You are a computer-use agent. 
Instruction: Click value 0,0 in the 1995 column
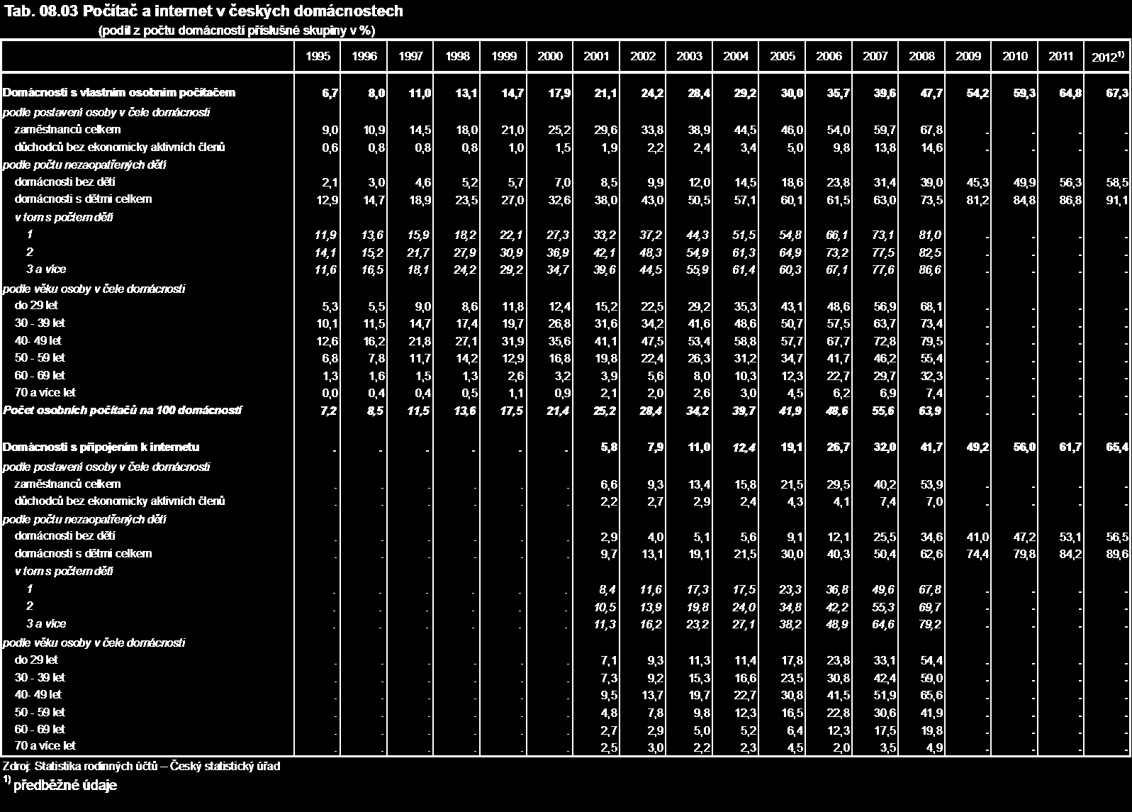point(331,394)
